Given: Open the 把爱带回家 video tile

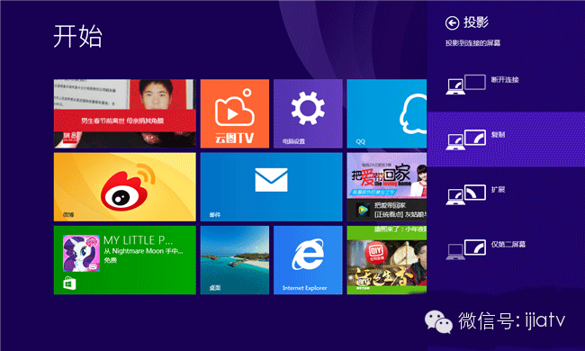Looking at the screenshot, I should (386, 187).
